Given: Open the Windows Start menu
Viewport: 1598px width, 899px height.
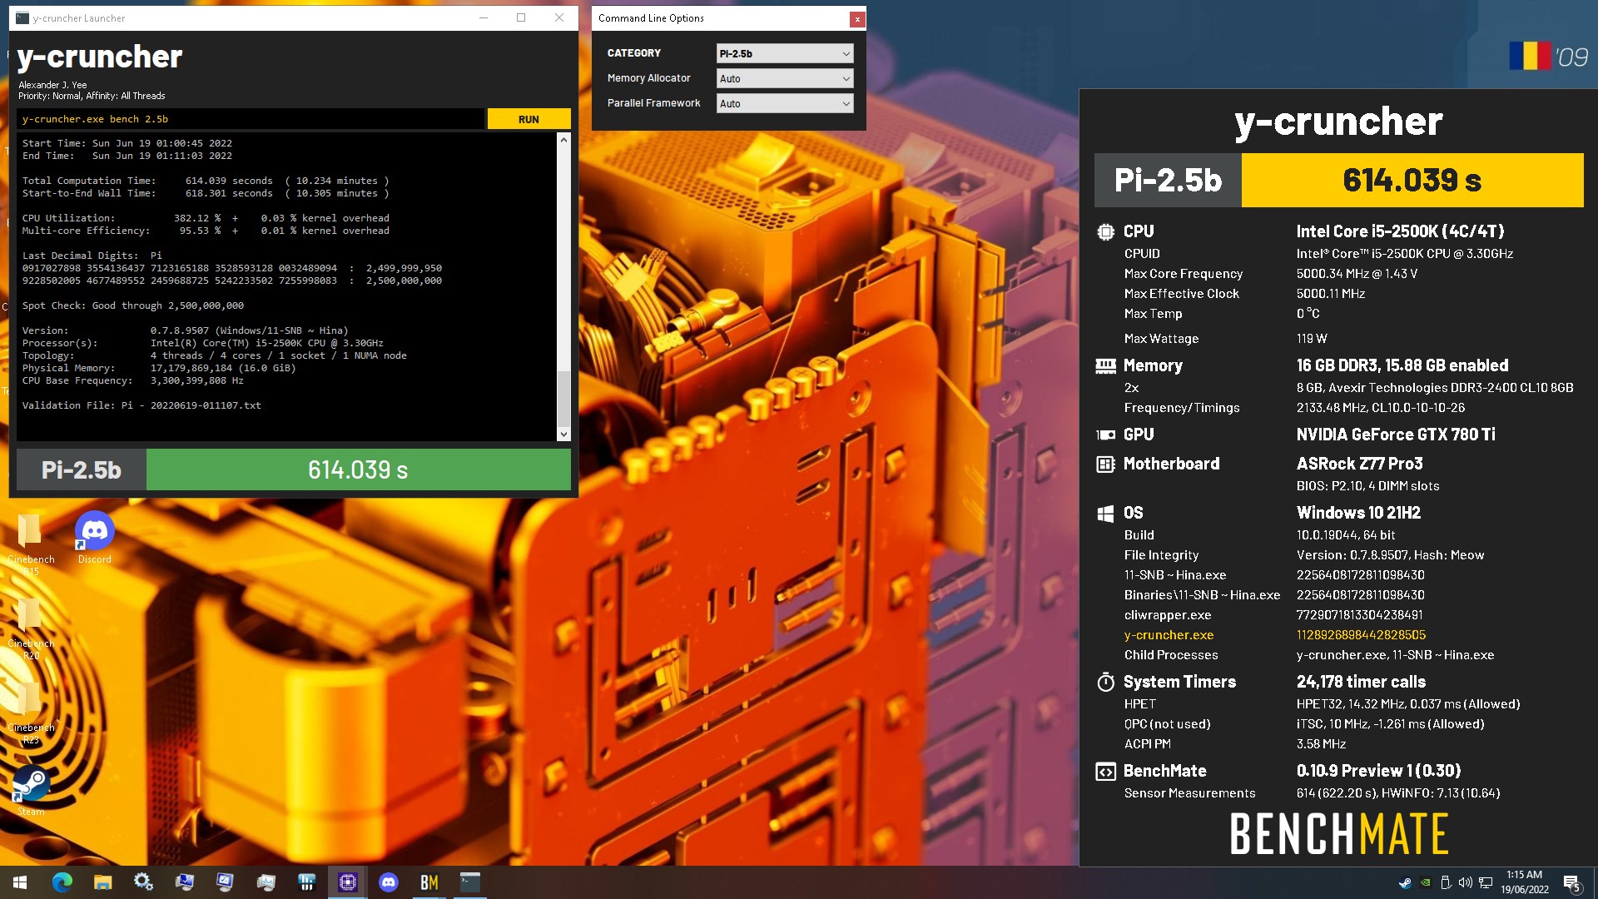Looking at the screenshot, I should (x=20, y=882).
